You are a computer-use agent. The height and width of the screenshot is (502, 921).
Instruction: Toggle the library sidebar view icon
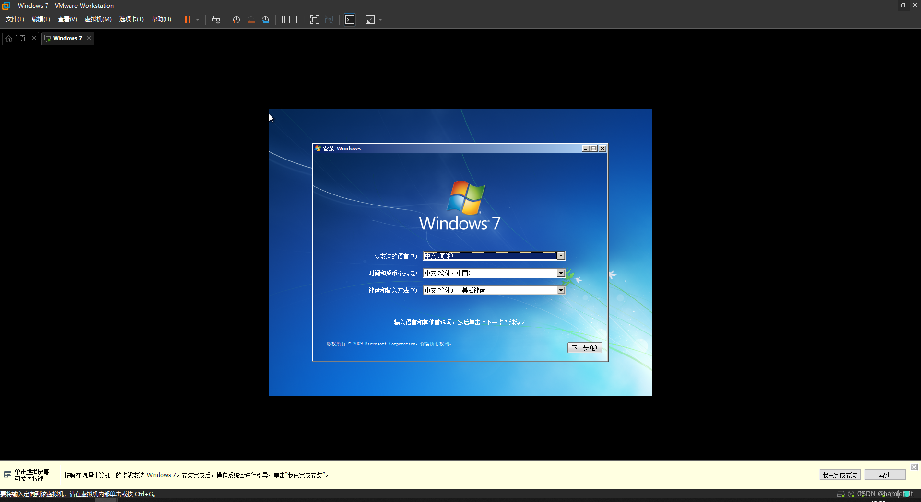[x=286, y=20]
